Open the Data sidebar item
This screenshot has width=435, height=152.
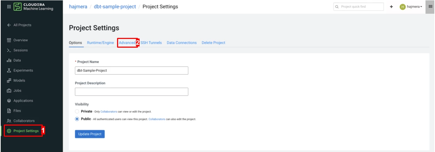pyautogui.click(x=14, y=60)
